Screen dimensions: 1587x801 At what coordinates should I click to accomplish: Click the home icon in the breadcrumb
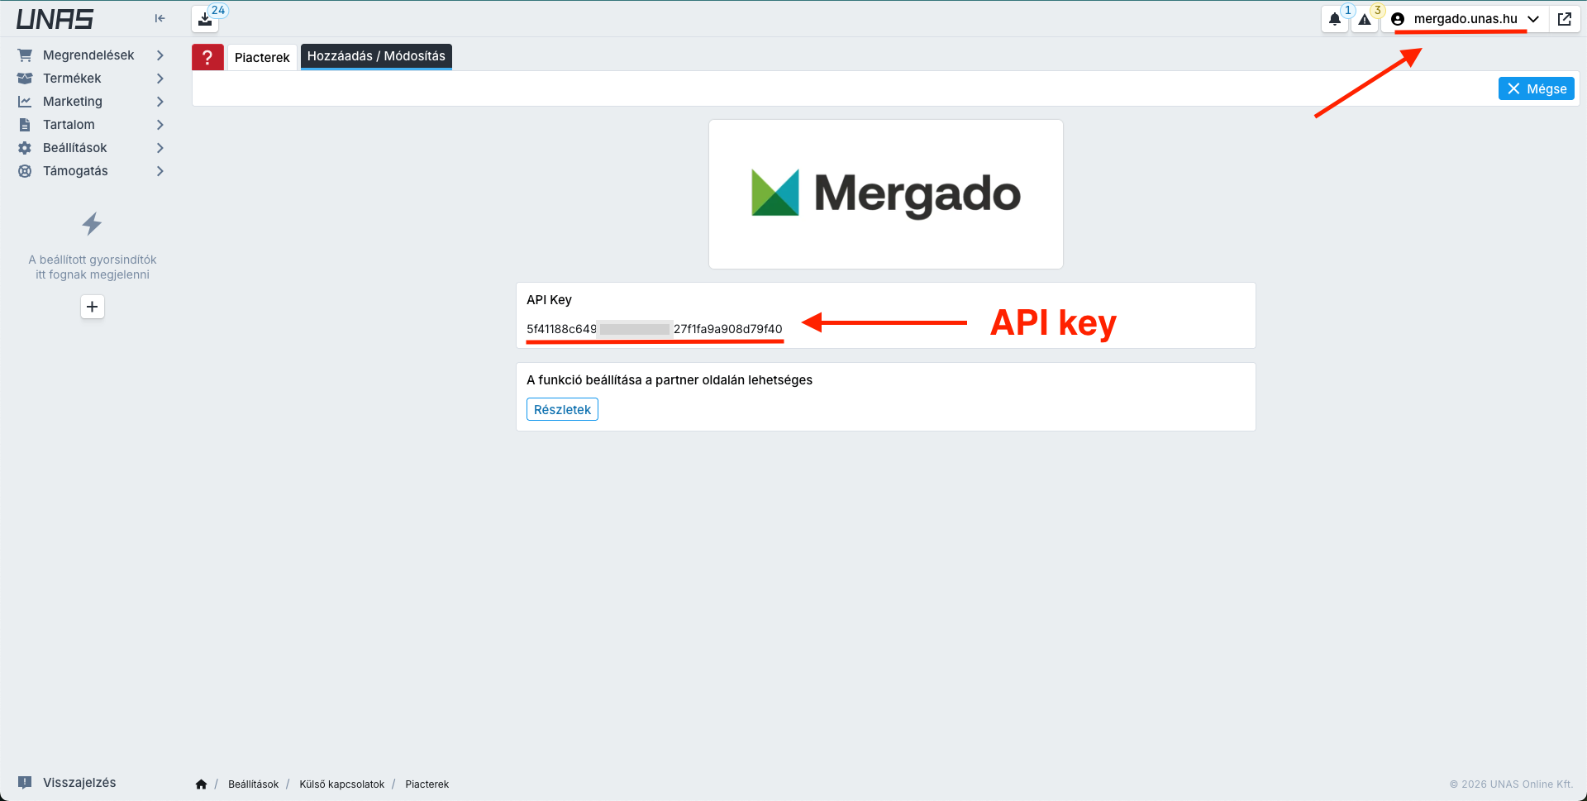201,784
